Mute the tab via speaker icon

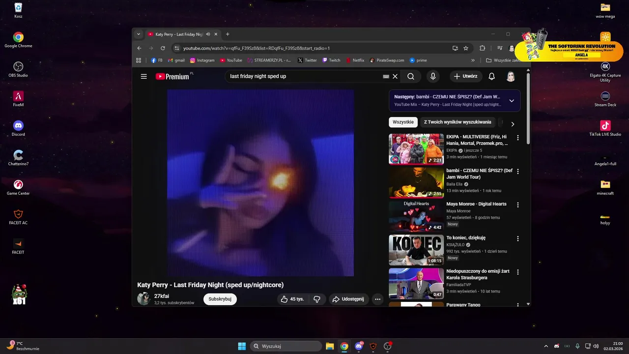click(208, 34)
